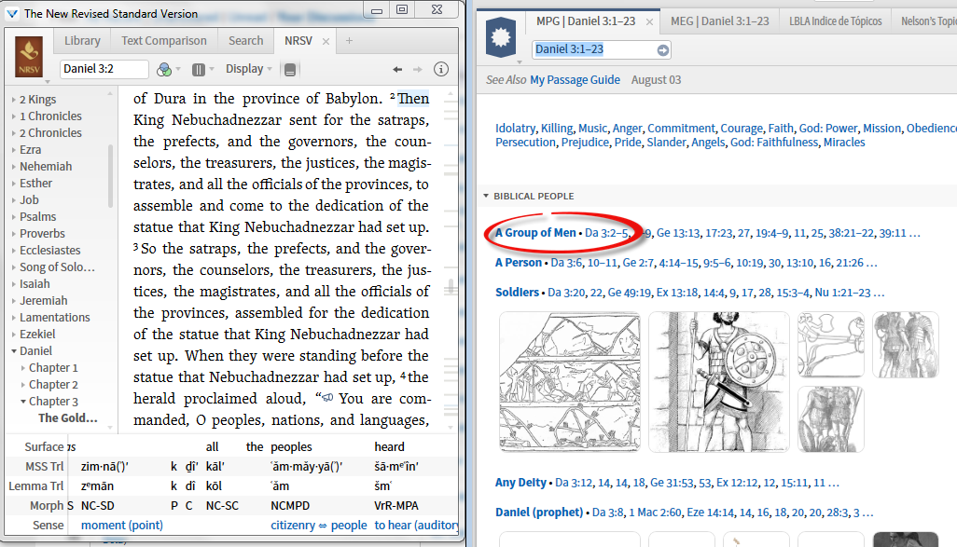957x547 pixels.
Task: Expand 2 Kings in contents tree
Action: pos(14,100)
